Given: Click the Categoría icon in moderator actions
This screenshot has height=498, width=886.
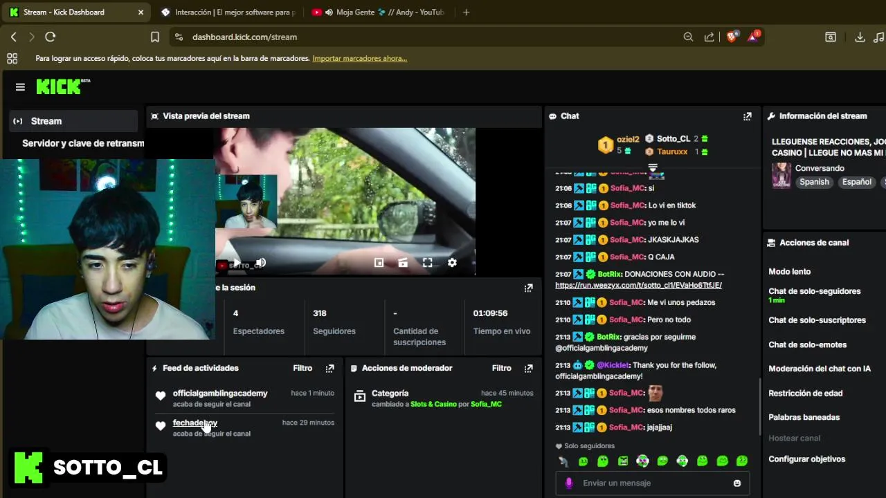Looking at the screenshot, I should coord(359,396).
